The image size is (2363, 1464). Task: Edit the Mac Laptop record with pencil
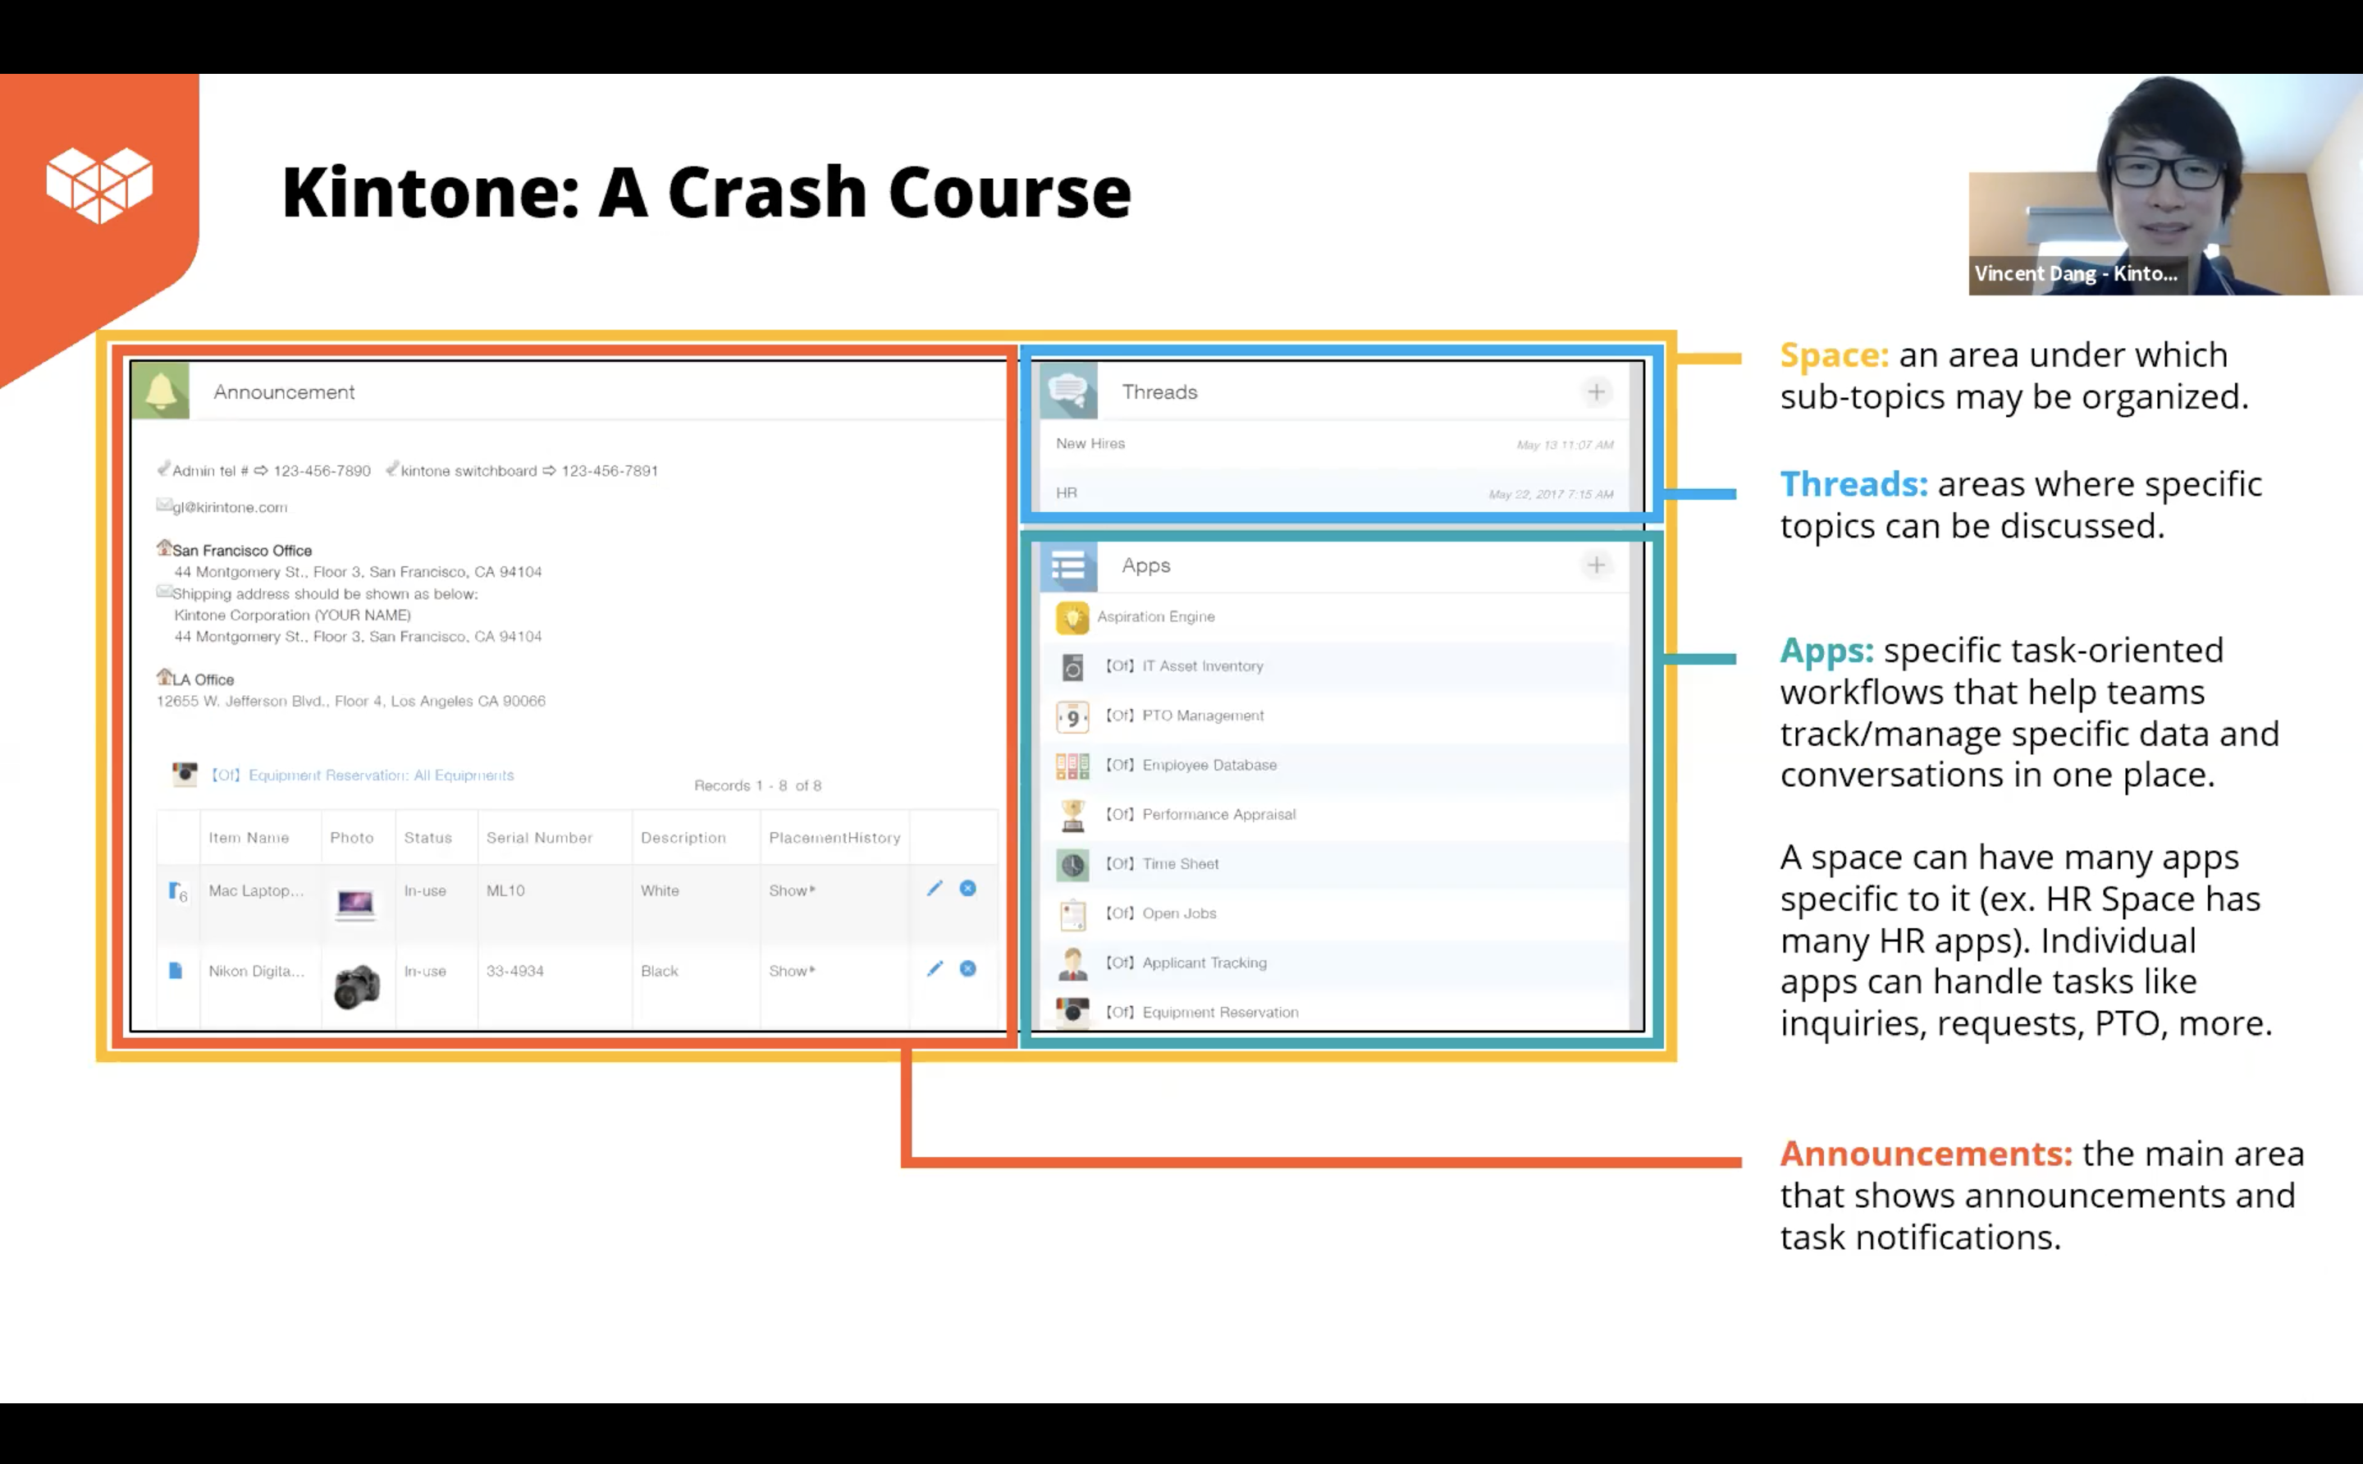pos(935,889)
